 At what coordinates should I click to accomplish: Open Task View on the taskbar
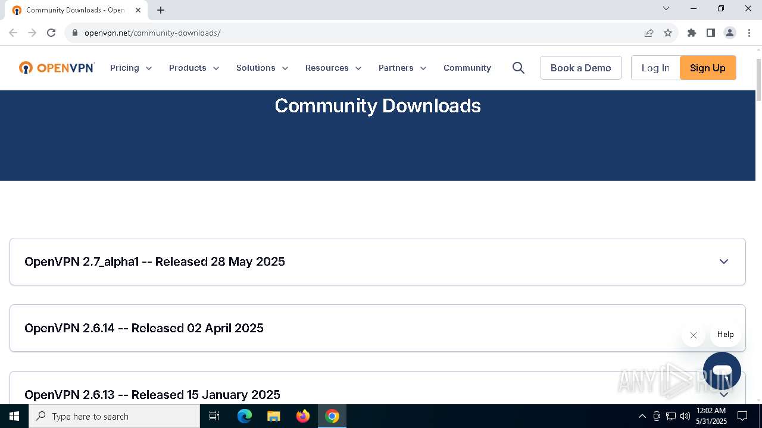[x=214, y=416]
